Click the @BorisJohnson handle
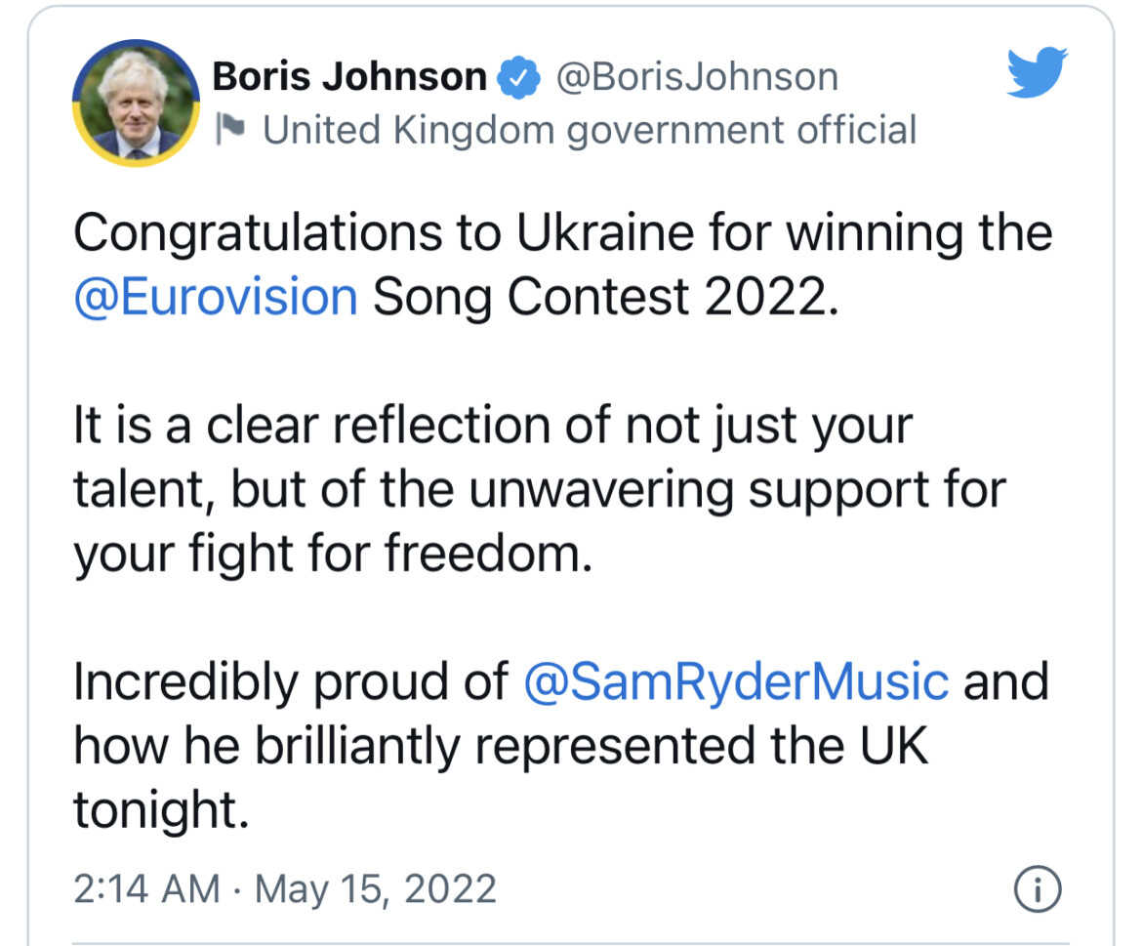 pos(697,77)
